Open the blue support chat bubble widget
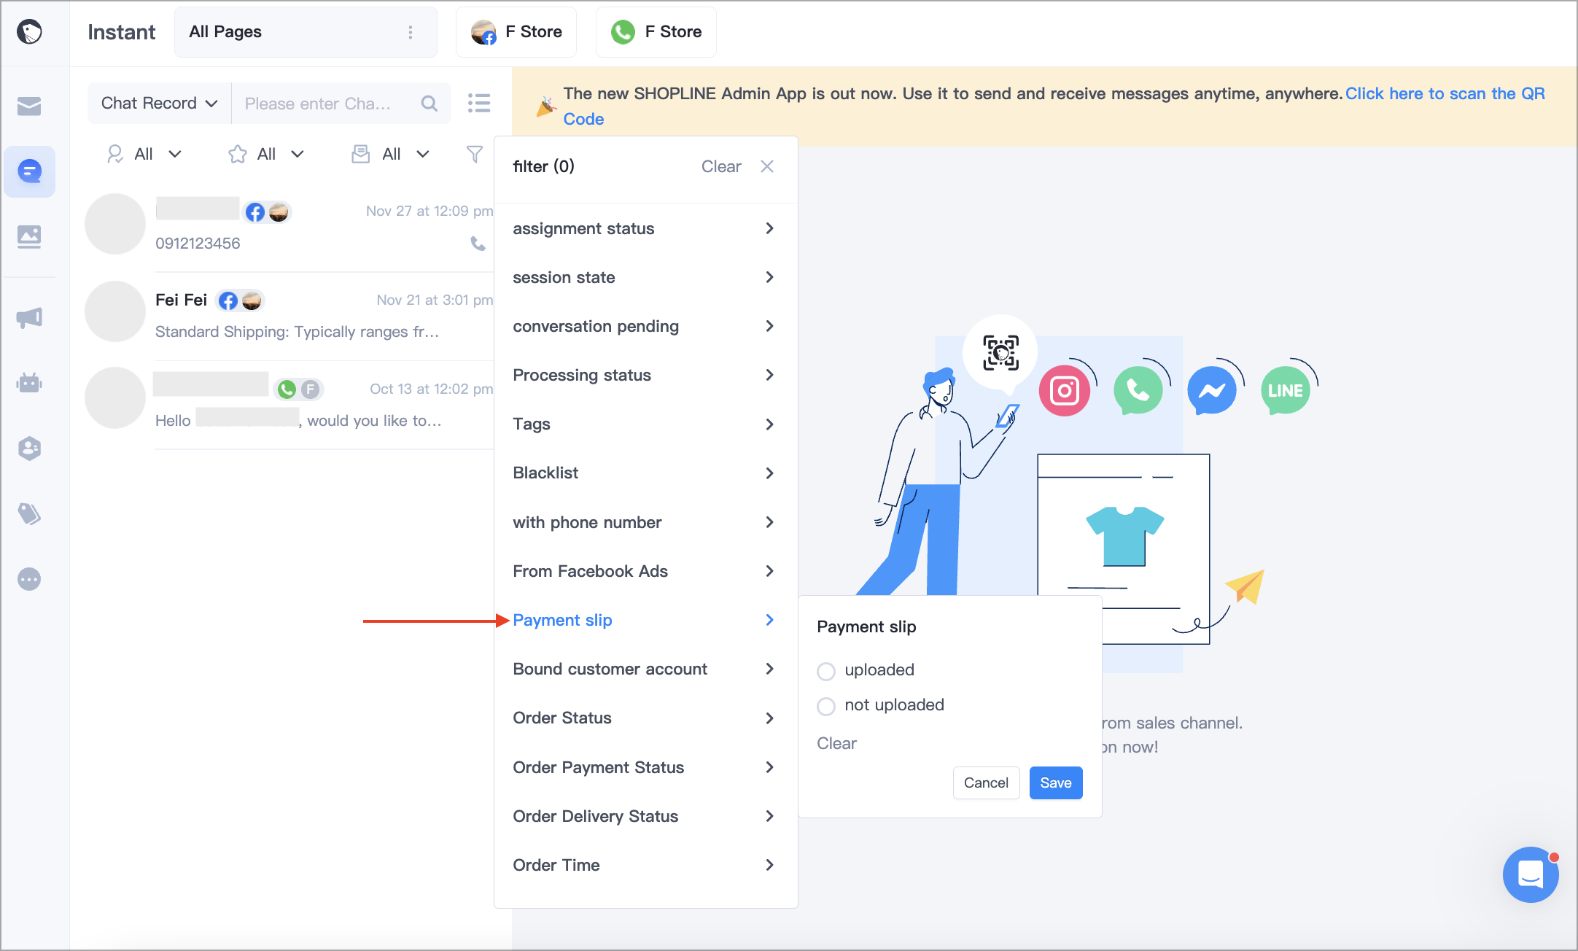 click(x=1531, y=874)
